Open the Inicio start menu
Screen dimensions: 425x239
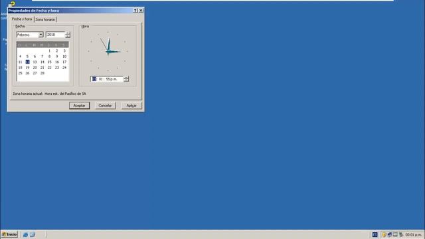(x=9, y=234)
